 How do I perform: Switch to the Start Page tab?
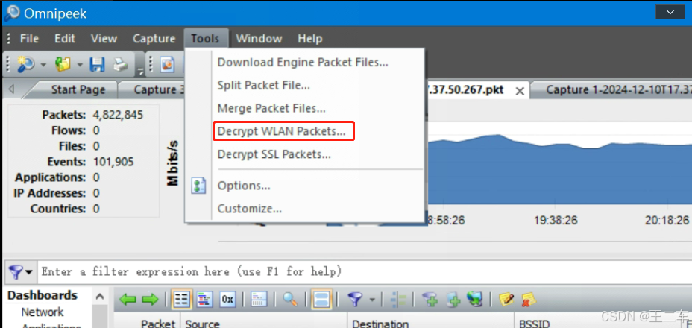click(78, 89)
